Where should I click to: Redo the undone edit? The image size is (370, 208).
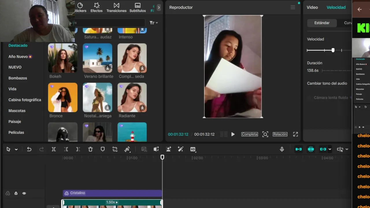point(42,149)
